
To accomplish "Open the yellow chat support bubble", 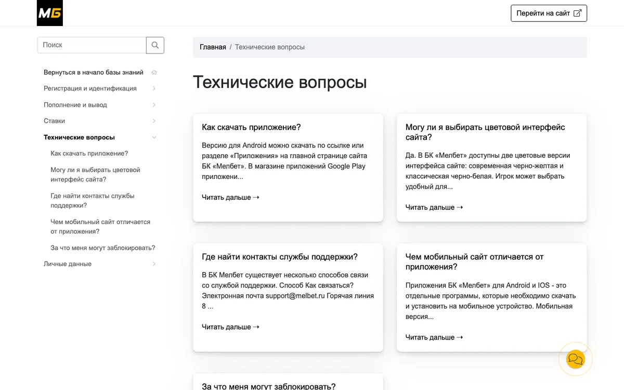I will [x=576, y=359].
